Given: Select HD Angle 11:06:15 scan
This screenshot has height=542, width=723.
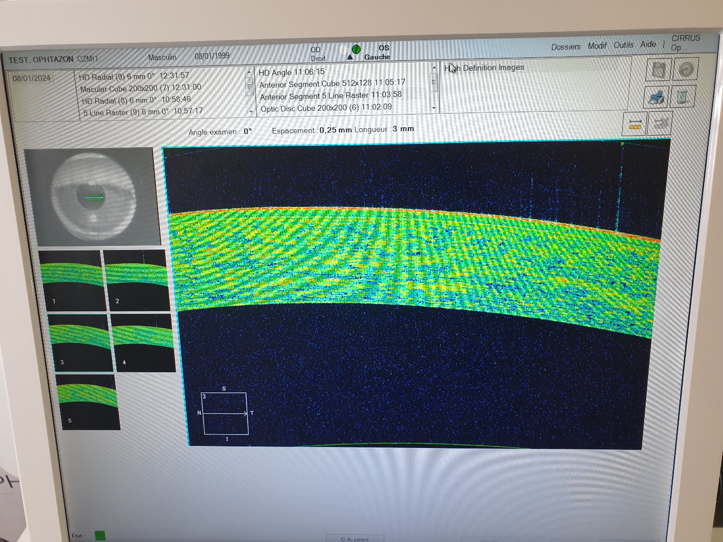Looking at the screenshot, I should coord(292,72).
